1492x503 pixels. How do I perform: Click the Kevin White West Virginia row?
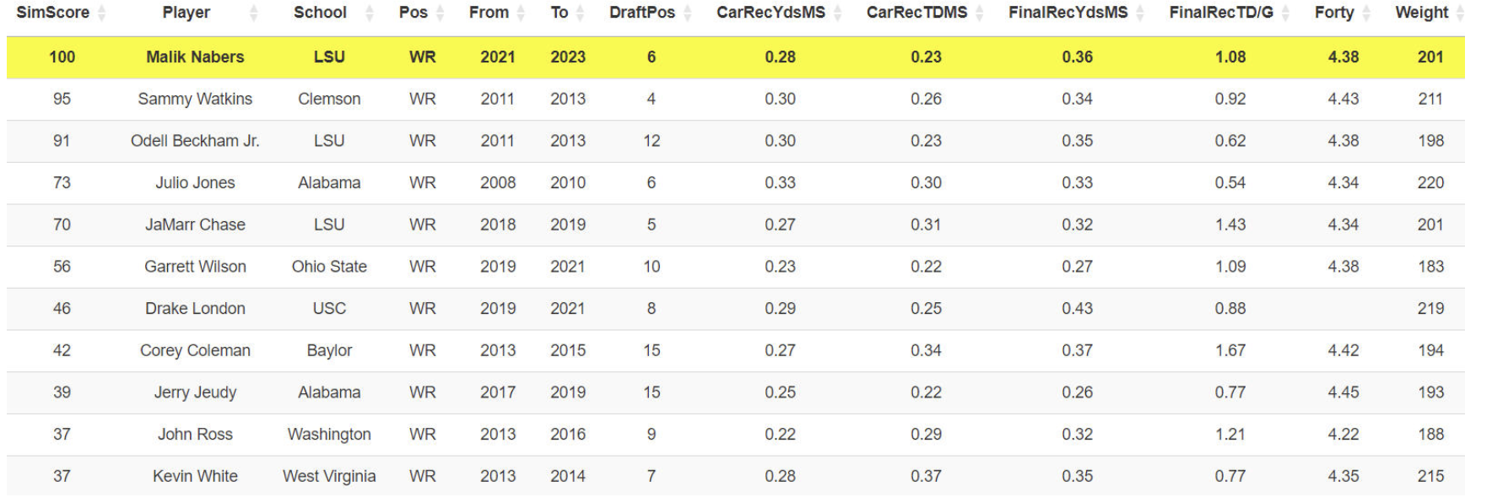click(736, 476)
